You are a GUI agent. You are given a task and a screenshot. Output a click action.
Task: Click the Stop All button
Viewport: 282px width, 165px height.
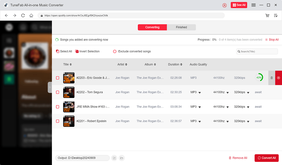[x=272, y=40]
